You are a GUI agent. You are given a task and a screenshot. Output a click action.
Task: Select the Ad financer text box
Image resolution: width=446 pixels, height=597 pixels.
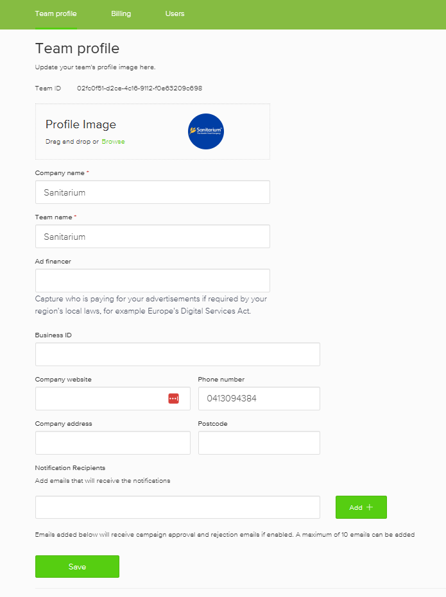tap(152, 281)
